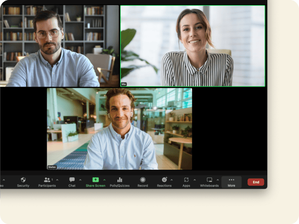Select Mia's highlighted video tile
Image resolution: width=299 pixels, height=224 pixels.
192,46
